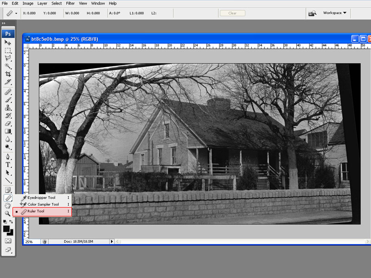371x278 pixels.
Task: Click Doc: 18.5M/18.5M status text
Action: coord(78,241)
